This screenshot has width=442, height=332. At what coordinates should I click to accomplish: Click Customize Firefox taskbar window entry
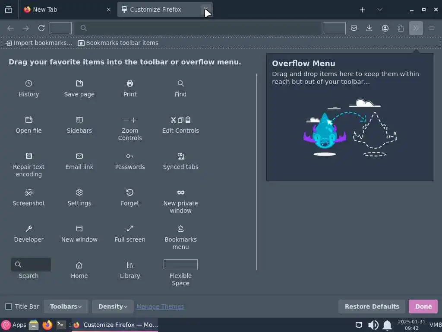[x=115, y=325]
